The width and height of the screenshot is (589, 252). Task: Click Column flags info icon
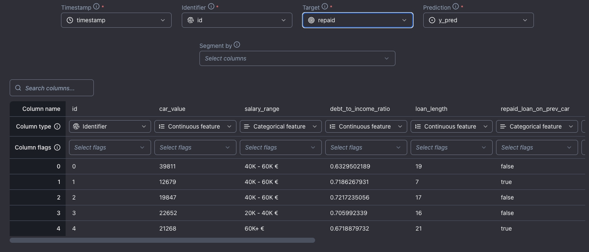[57, 147]
